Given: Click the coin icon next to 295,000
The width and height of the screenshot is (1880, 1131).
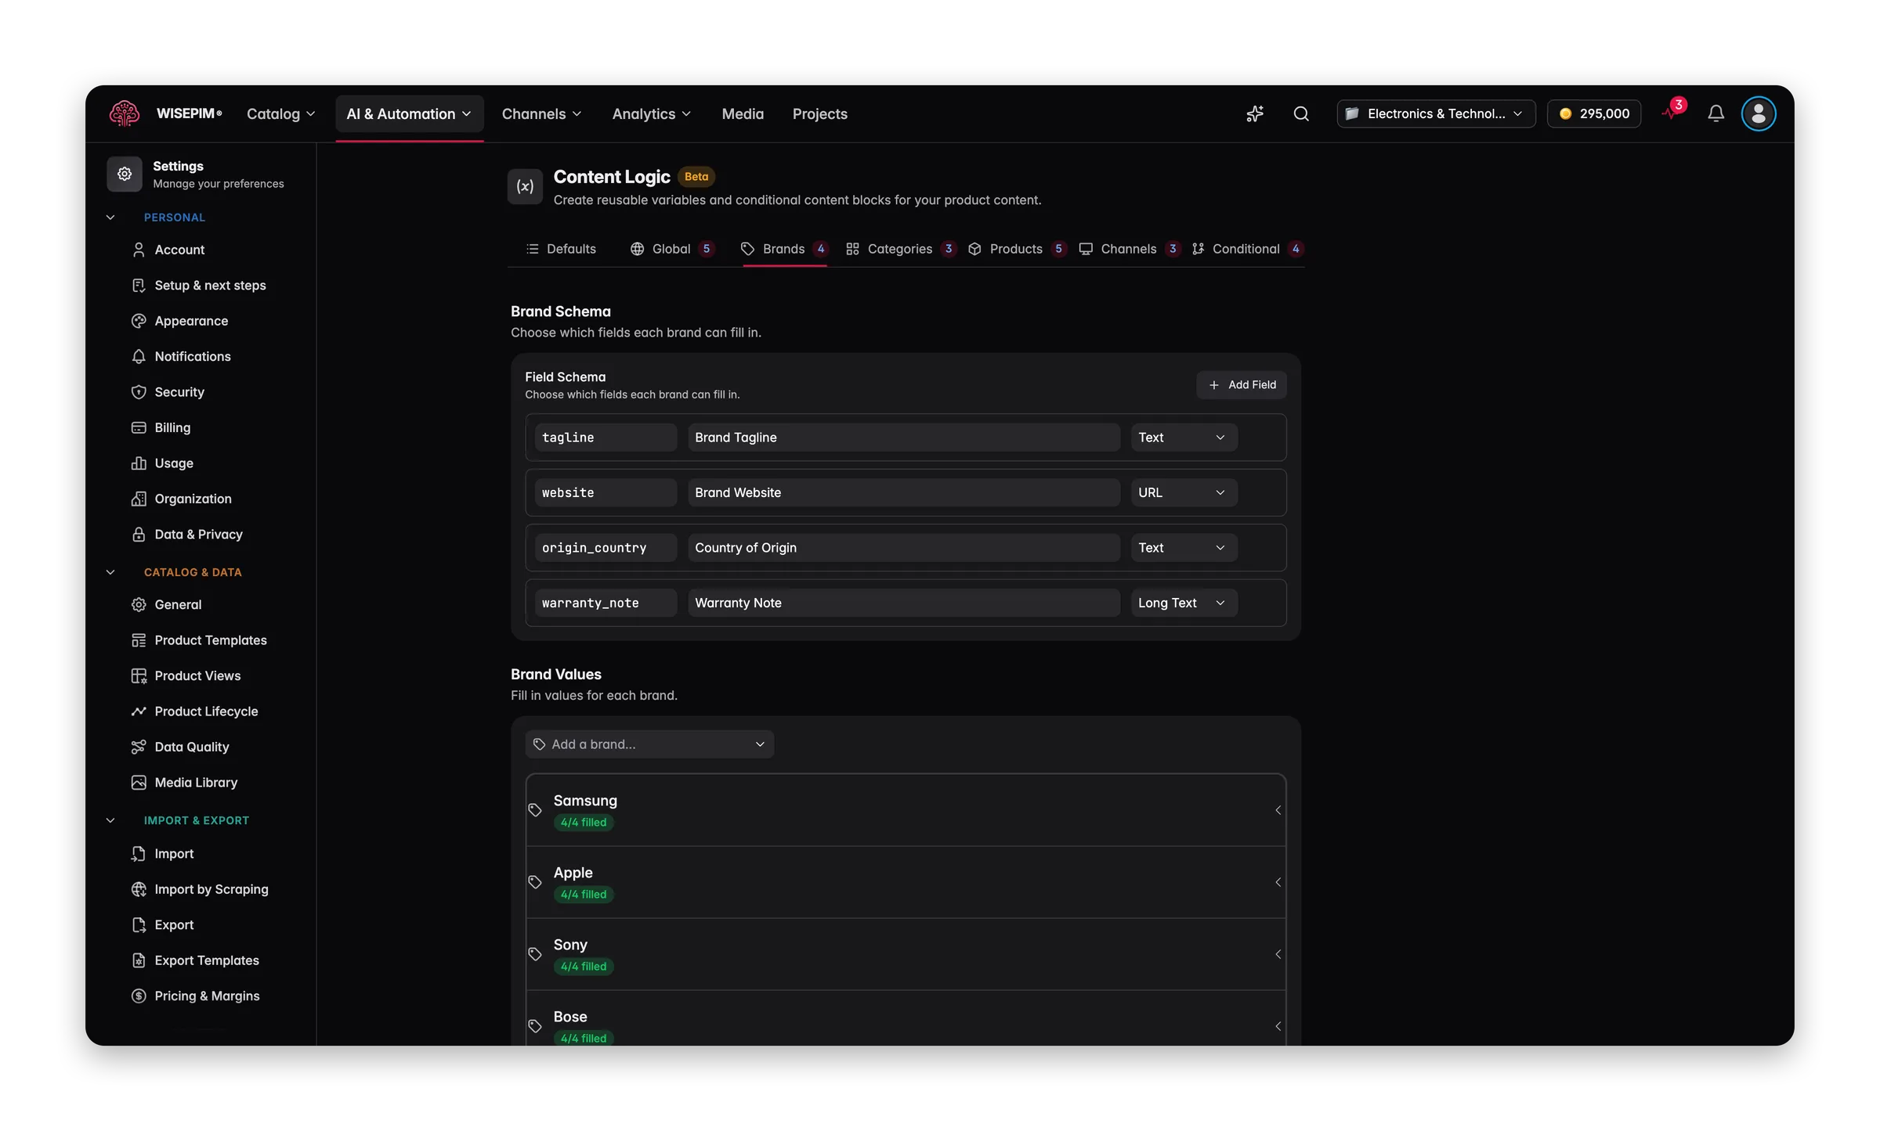Looking at the screenshot, I should [1565, 113].
